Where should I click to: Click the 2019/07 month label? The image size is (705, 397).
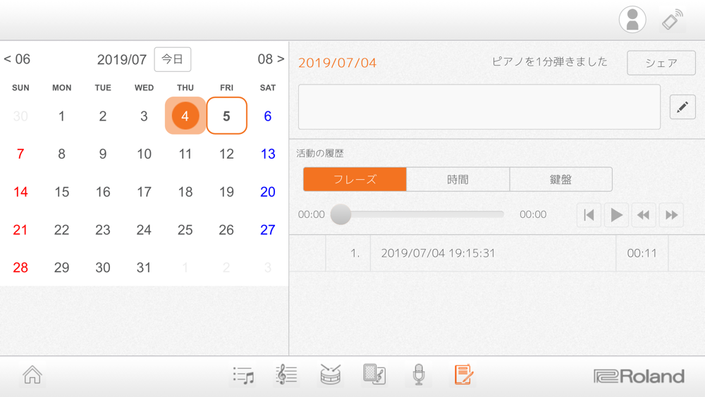coord(122,59)
